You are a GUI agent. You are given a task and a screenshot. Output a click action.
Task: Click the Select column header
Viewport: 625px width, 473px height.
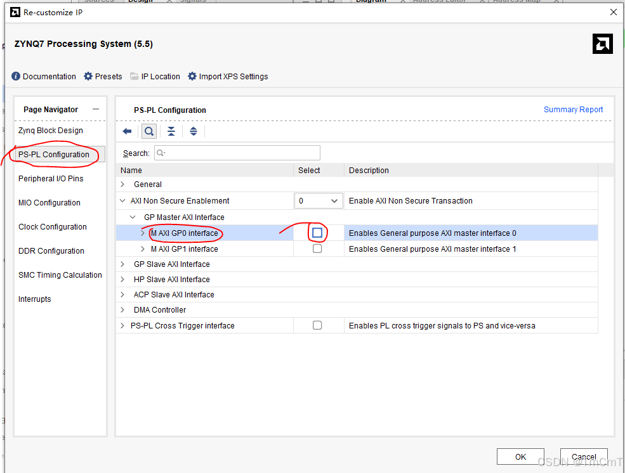tap(309, 171)
